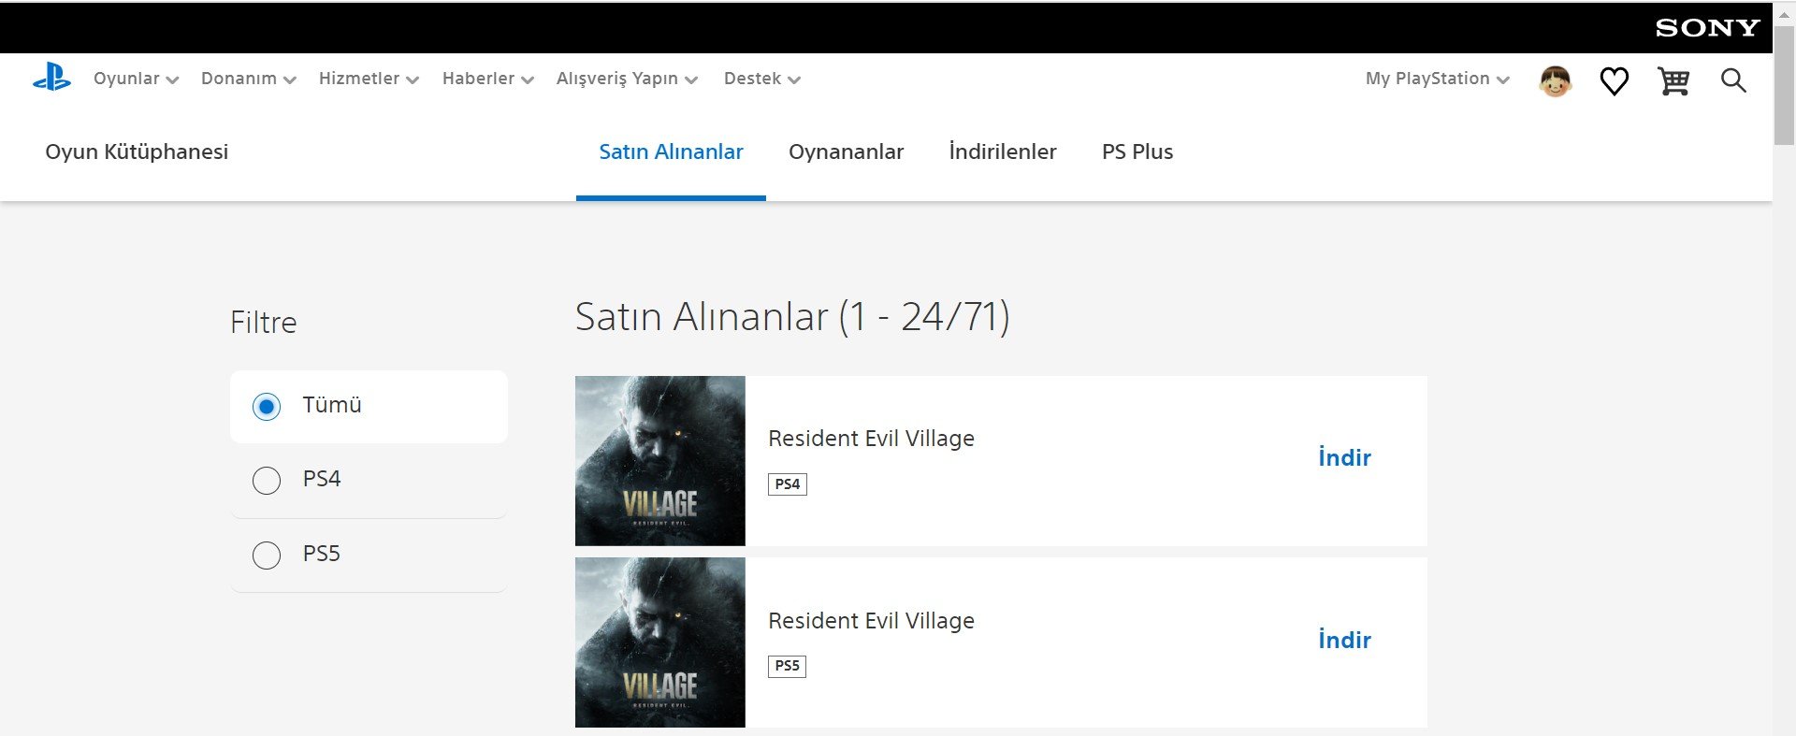1796x736 pixels.
Task: Open the My PlayStation dropdown
Action: point(1438,79)
